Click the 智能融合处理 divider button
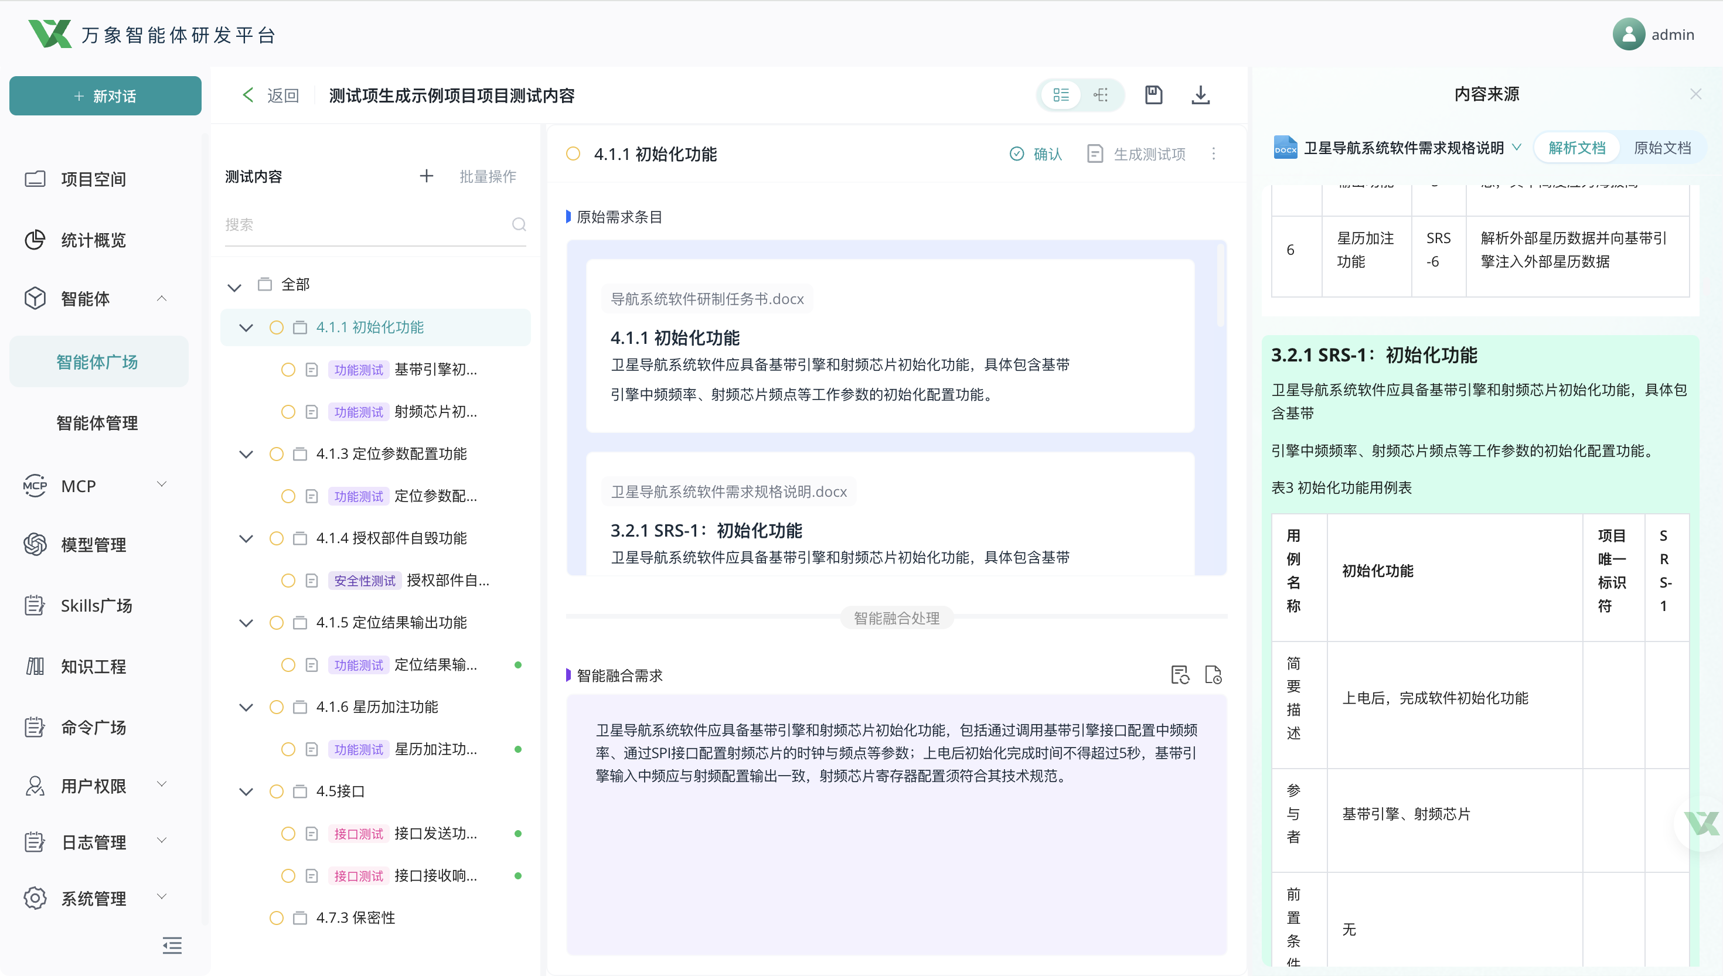This screenshot has width=1723, height=976. (896, 618)
